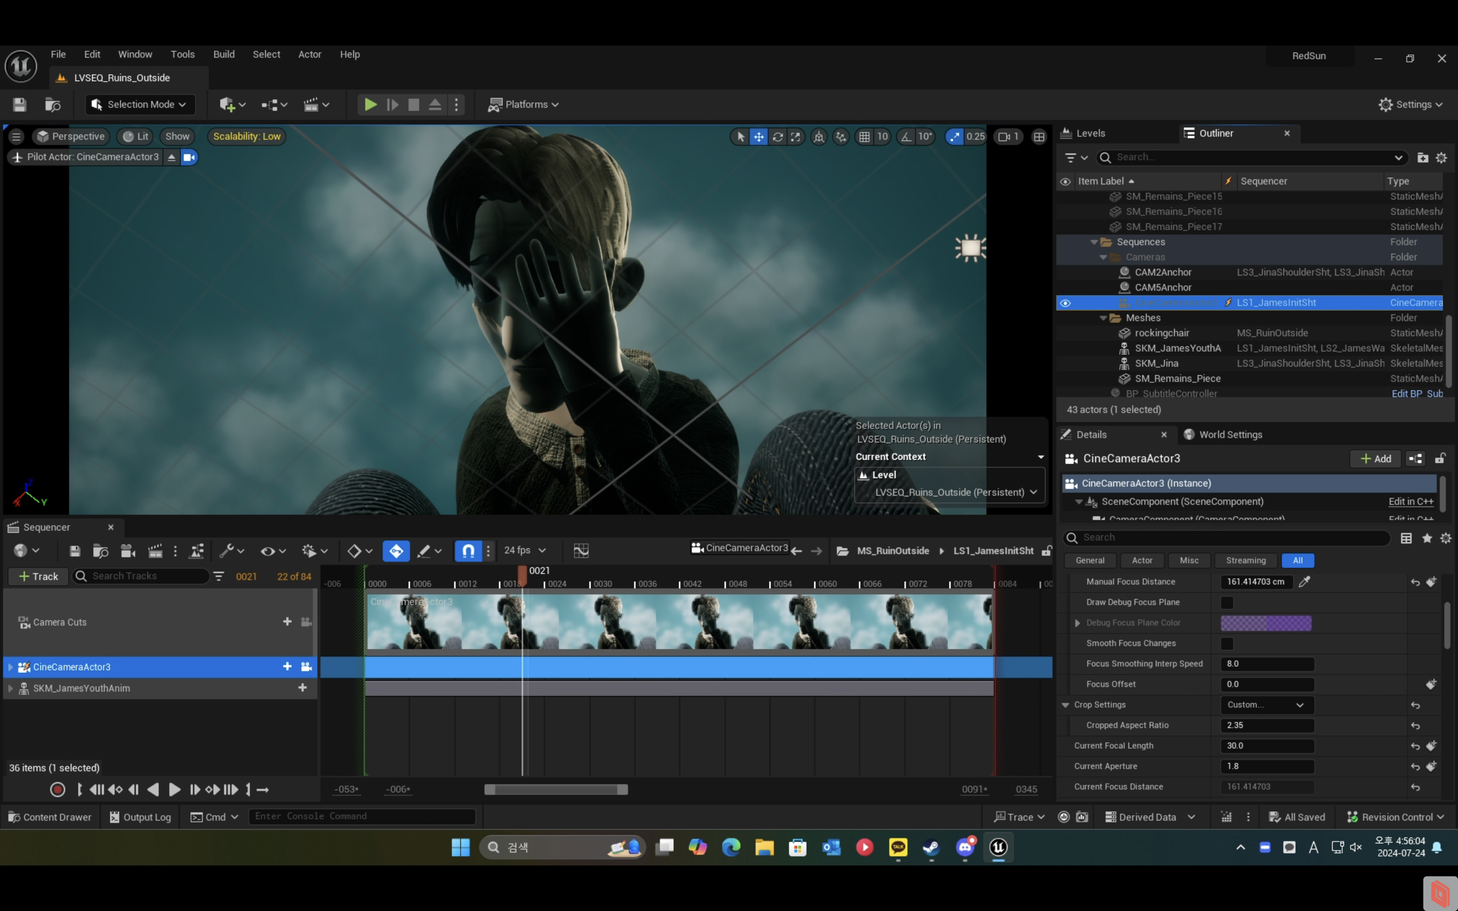
Task: Start Play in editor with the green play button
Action: click(370, 105)
